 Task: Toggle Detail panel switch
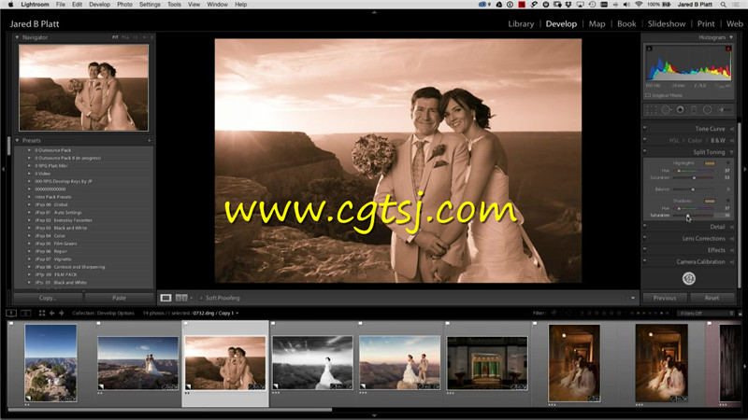pyautogui.click(x=645, y=227)
